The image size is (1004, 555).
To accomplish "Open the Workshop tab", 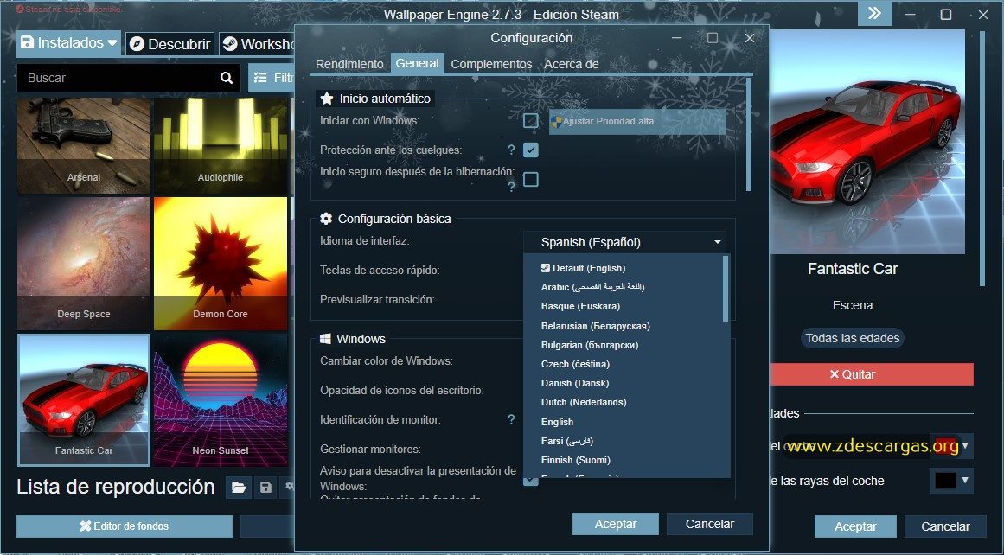I will (258, 43).
